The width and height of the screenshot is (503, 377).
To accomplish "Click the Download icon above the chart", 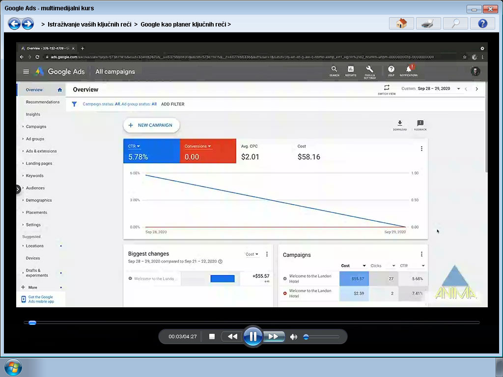I will (x=399, y=124).
